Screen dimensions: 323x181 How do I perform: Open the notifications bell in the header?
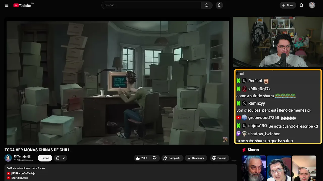[301, 5]
